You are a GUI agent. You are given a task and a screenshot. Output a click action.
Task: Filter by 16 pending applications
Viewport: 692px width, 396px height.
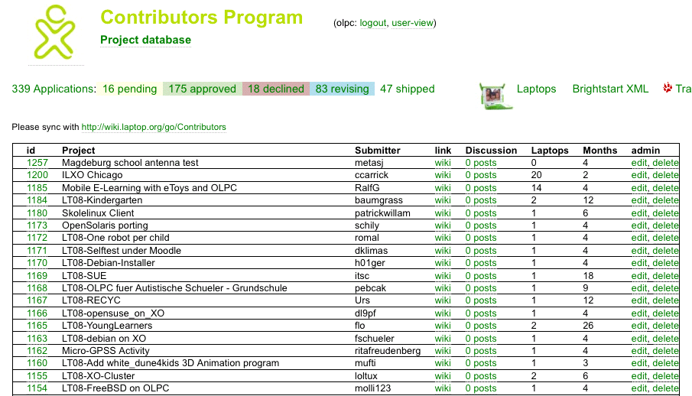(x=129, y=89)
